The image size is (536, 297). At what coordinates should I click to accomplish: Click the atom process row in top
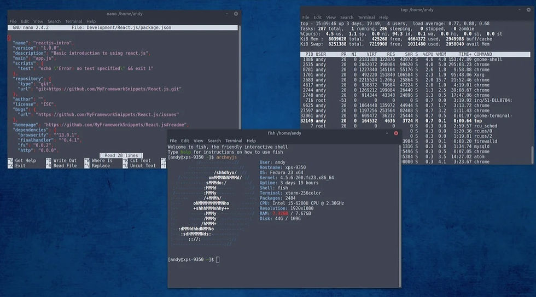(x=466, y=156)
